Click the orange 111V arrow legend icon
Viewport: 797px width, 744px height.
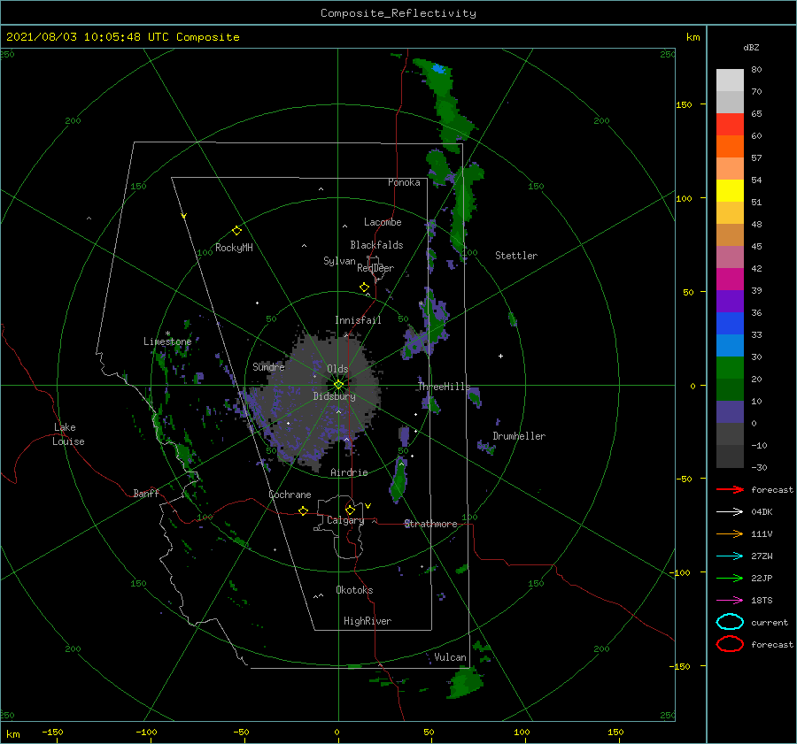[x=730, y=533]
